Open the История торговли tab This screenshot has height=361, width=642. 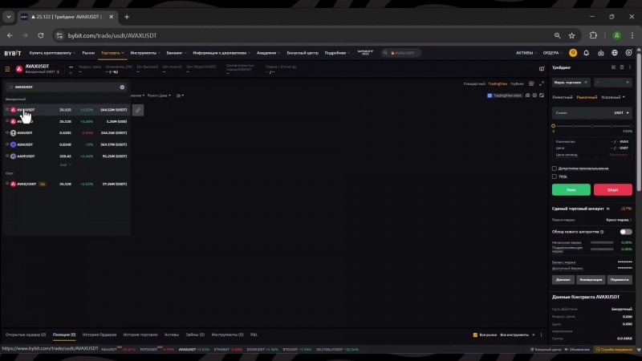[x=140, y=335]
